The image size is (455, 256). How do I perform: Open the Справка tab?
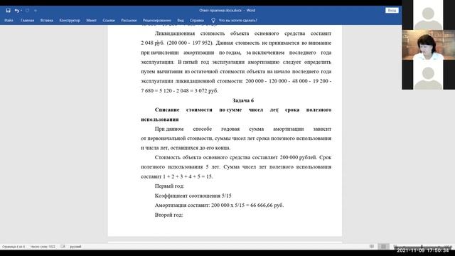pos(197,21)
